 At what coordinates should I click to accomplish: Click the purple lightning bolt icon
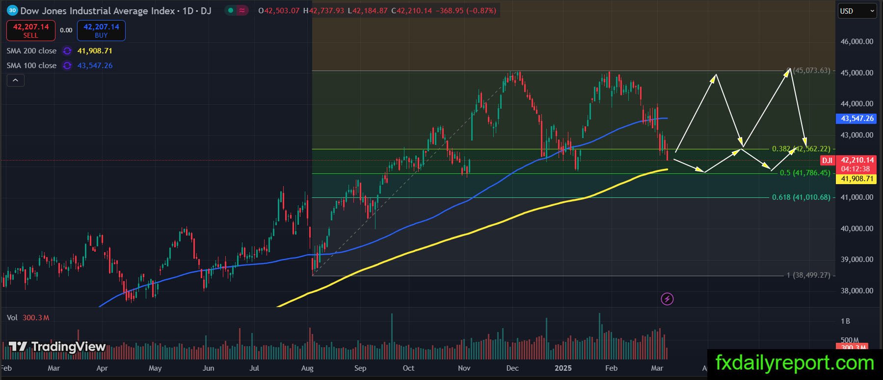point(667,299)
